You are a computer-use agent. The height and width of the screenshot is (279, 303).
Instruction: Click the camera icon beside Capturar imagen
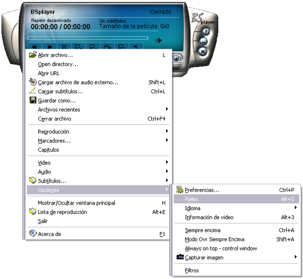pyautogui.click(x=180, y=257)
